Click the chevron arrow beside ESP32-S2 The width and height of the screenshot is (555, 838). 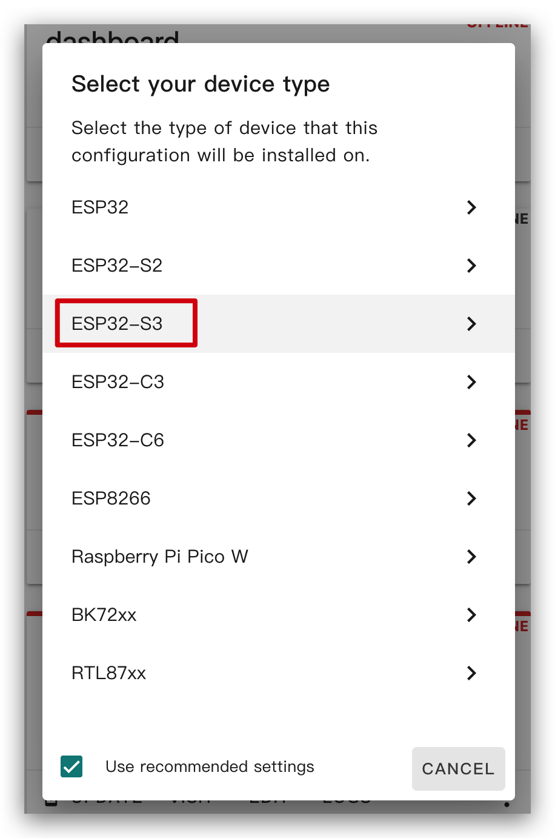471,266
